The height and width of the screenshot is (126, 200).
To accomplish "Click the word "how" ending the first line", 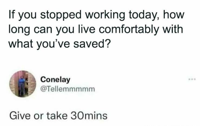I will click(175, 15).
